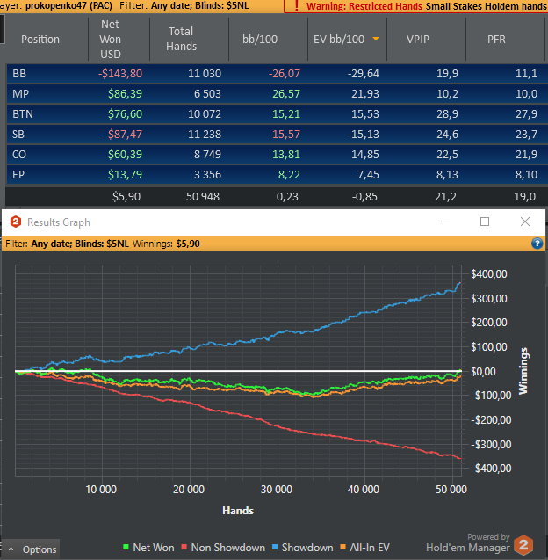Sort by VPIP column header
This screenshot has height=560, width=548.
tap(418, 39)
